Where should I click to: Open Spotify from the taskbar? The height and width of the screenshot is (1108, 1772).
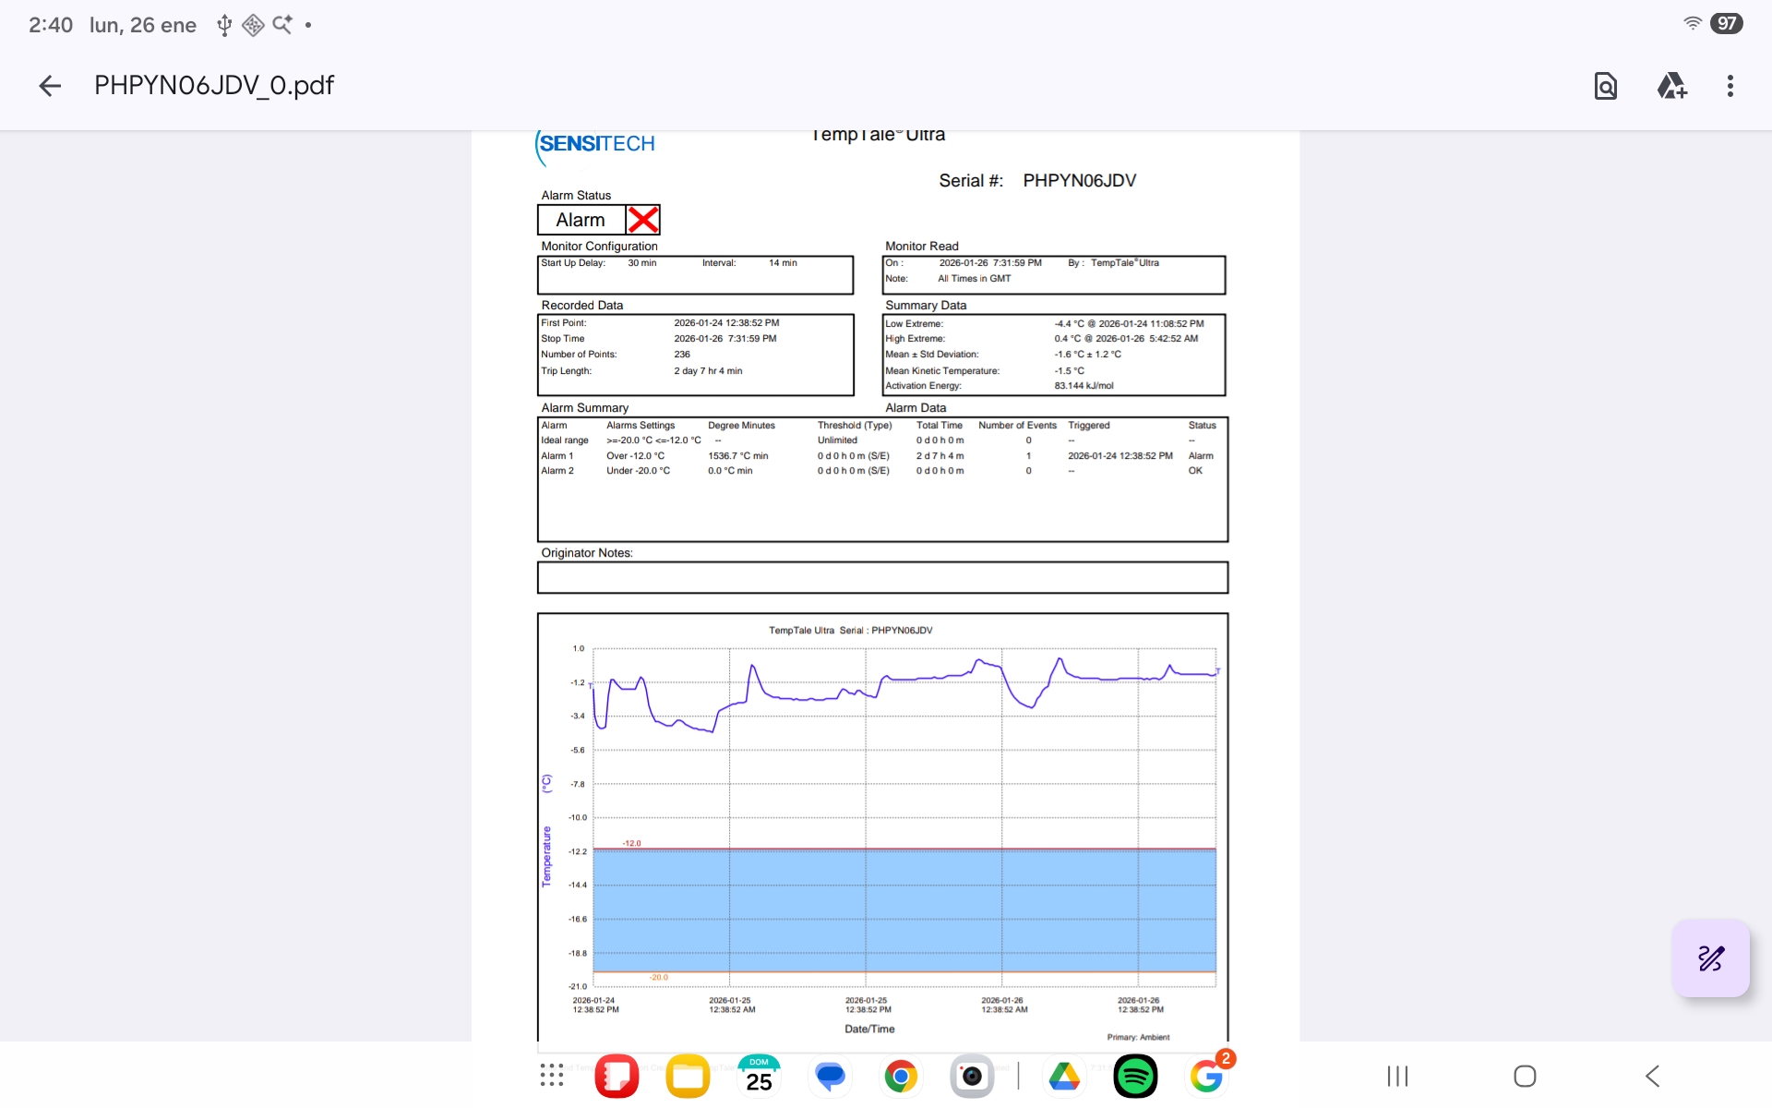1135,1076
